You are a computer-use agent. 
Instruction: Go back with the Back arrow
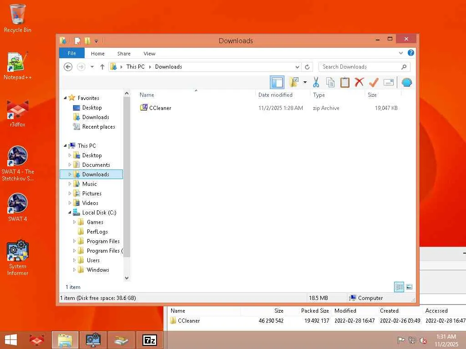point(68,67)
